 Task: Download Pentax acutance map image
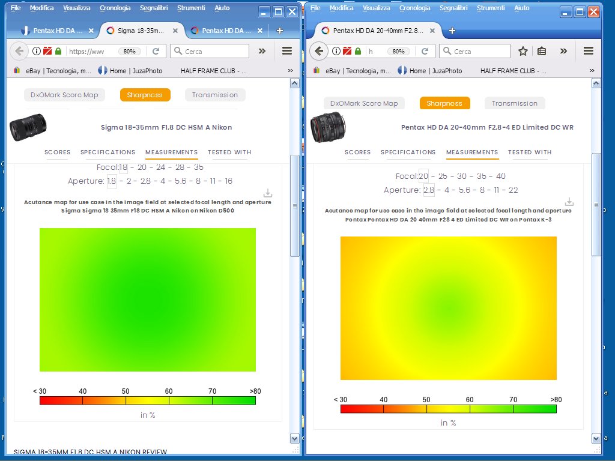[x=569, y=202]
